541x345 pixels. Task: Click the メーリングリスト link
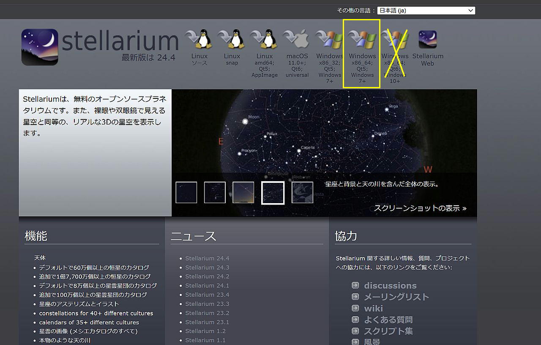[x=396, y=297]
